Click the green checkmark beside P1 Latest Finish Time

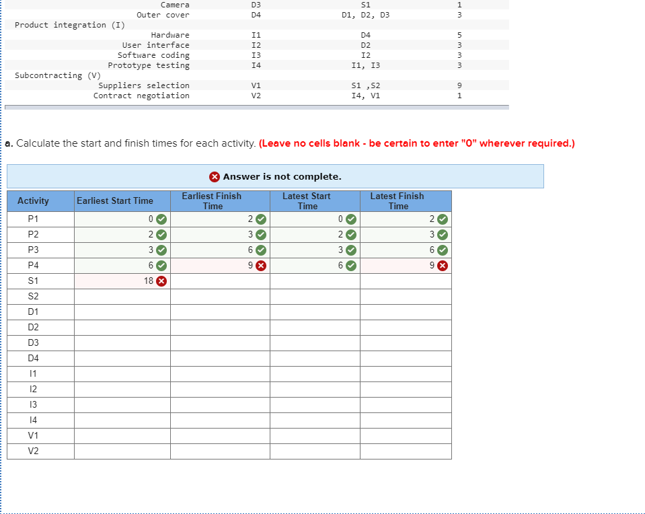pyautogui.click(x=441, y=219)
